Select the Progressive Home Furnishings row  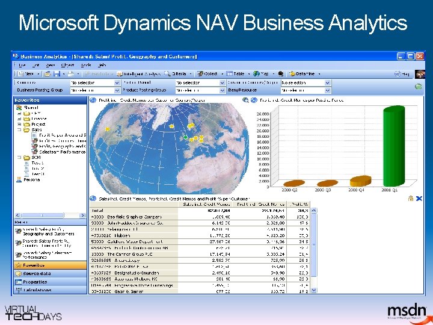pyautogui.click(x=200, y=285)
